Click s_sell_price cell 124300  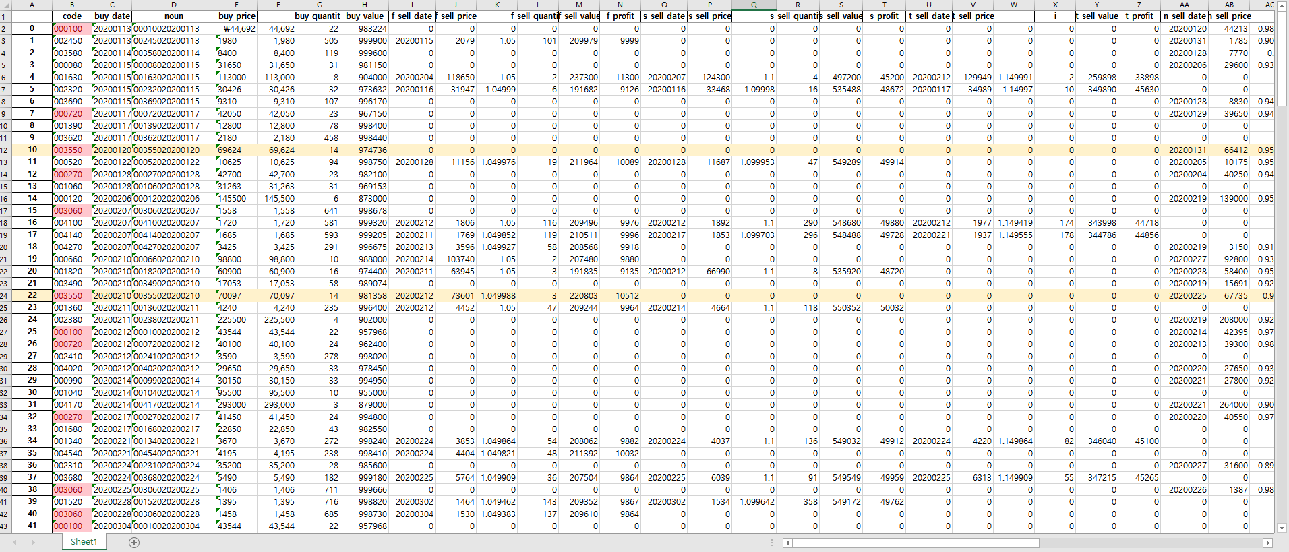(x=709, y=78)
